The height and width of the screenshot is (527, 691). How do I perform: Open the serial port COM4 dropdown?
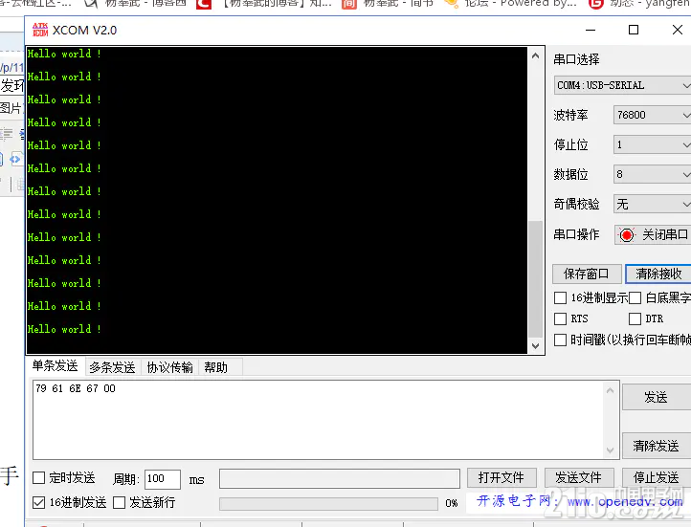pos(622,85)
